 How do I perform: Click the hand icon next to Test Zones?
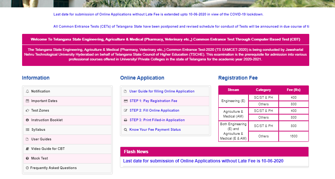pyautogui.click(x=27, y=110)
